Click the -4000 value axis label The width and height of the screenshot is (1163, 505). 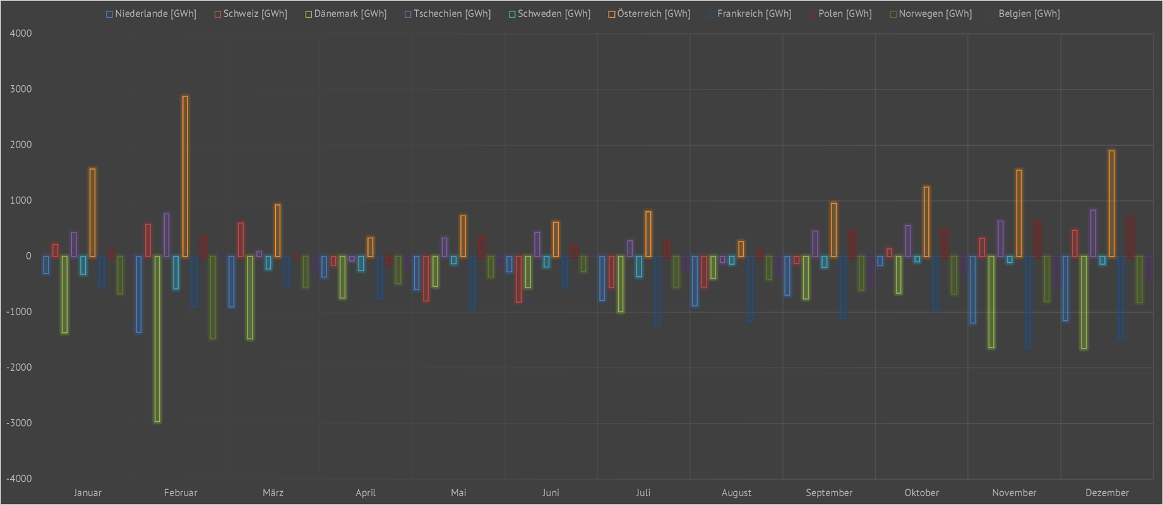(x=19, y=479)
